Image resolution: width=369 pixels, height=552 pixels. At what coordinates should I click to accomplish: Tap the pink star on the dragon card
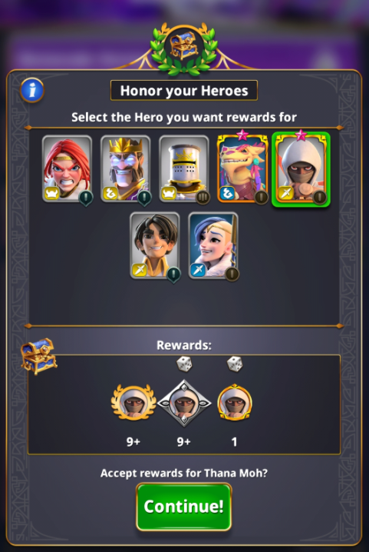pos(242,135)
